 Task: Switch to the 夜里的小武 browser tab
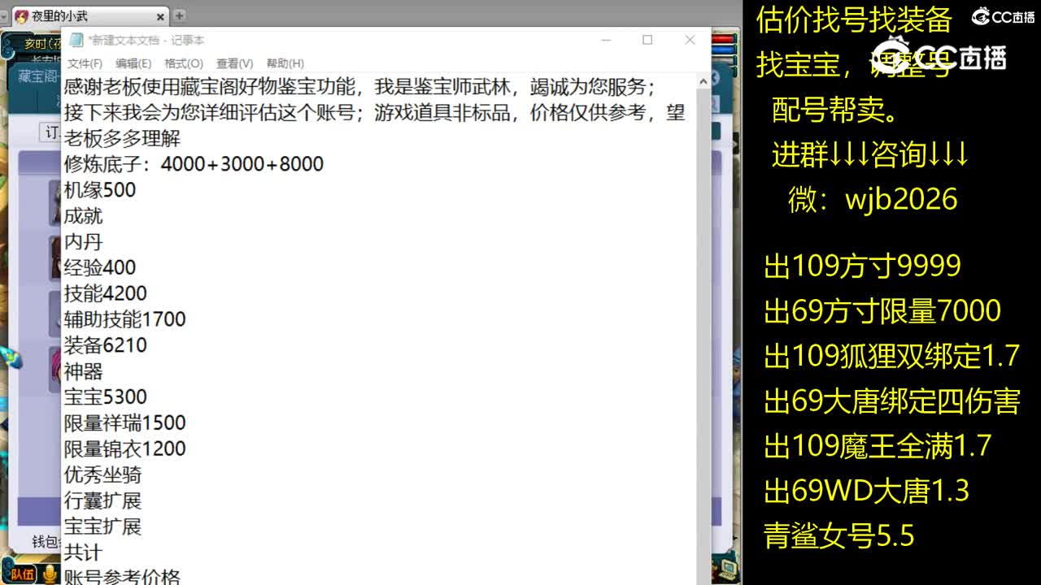pos(89,15)
